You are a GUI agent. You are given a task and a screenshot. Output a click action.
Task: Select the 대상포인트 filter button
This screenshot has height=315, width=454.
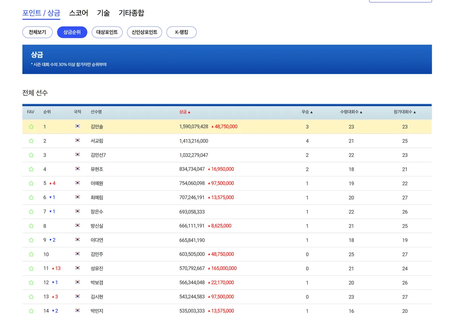click(x=107, y=32)
